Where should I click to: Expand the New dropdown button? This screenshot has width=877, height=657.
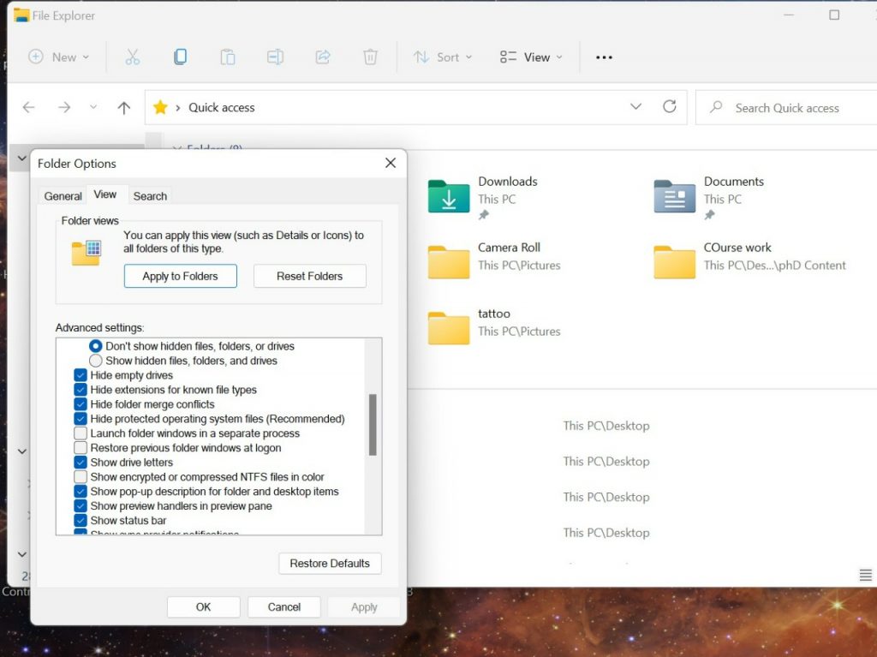(x=58, y=57)
